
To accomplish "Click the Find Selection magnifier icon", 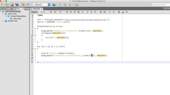I will tap(67, 12).
